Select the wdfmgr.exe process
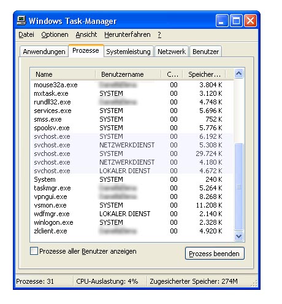The image size is (282, 304). click(132, 214)
